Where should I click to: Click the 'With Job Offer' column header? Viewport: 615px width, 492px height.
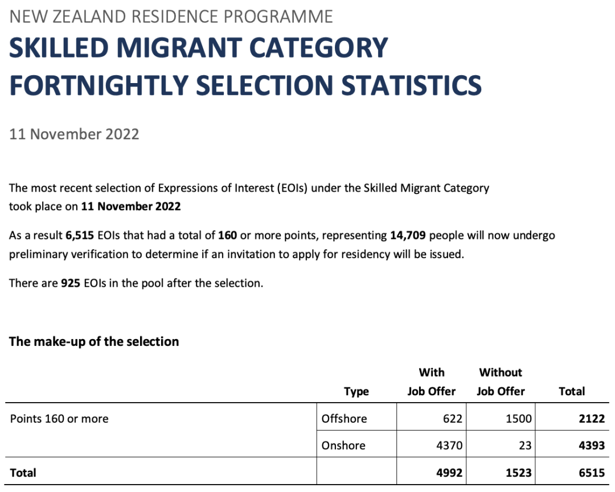point(432,382)
